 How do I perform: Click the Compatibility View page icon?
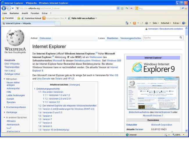coord(122,8)
